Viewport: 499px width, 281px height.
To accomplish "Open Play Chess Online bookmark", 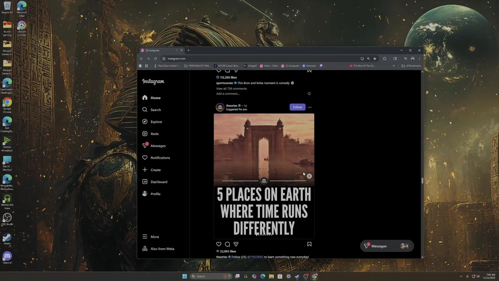I will click(166, 66).
